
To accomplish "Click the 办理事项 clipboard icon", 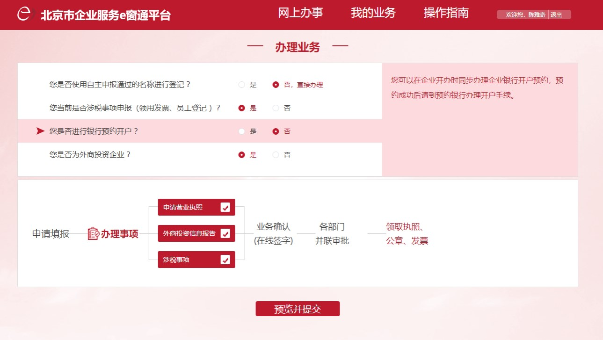I will click(x=93, y=234).
